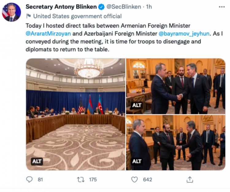Open the top-right handshake photo

click(176, 86)
